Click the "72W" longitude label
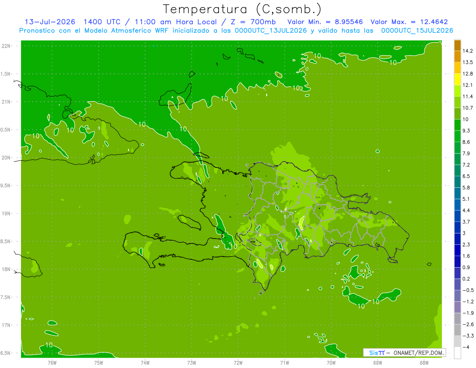476x368 pixels. (238, 363)
